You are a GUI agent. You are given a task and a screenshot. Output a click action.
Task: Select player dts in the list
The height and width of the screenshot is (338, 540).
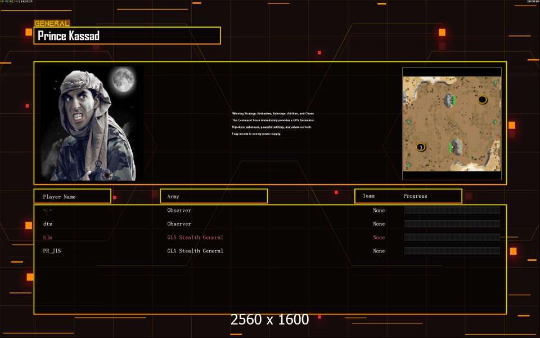click(48, 224)
